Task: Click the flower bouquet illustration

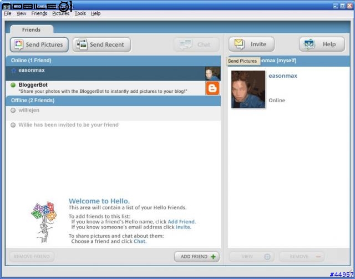Action: tap(44, 222)
